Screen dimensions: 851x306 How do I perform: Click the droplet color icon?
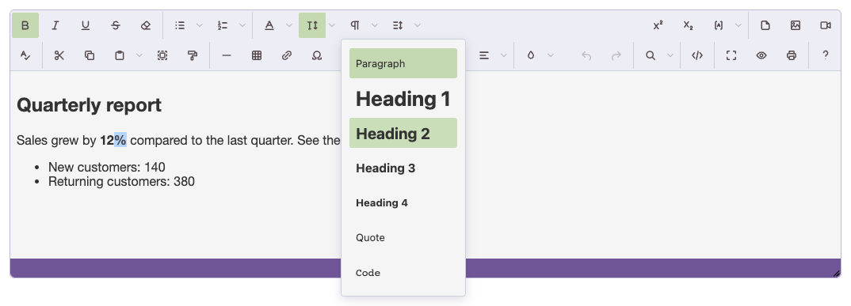(531, 55)
